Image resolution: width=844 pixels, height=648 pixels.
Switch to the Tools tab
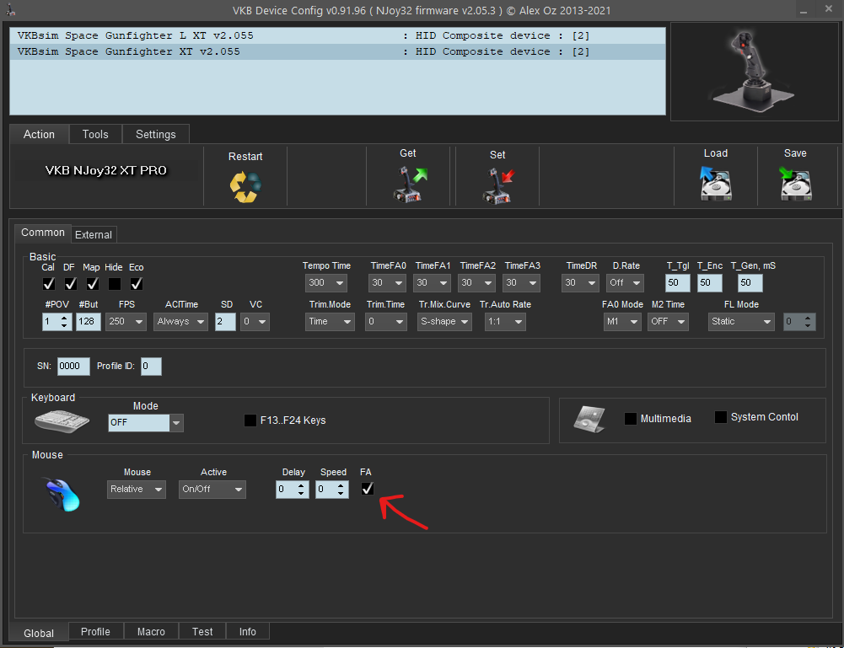(95, 134)
